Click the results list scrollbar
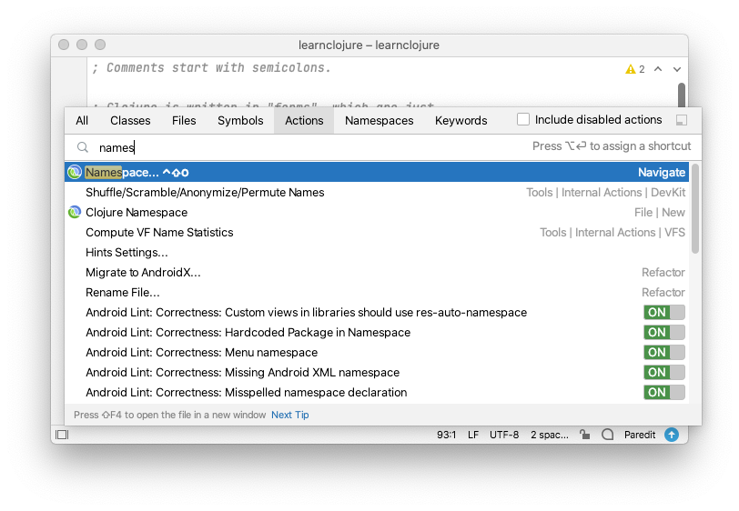This screenshot has width=739, height=511. (695, 208)
